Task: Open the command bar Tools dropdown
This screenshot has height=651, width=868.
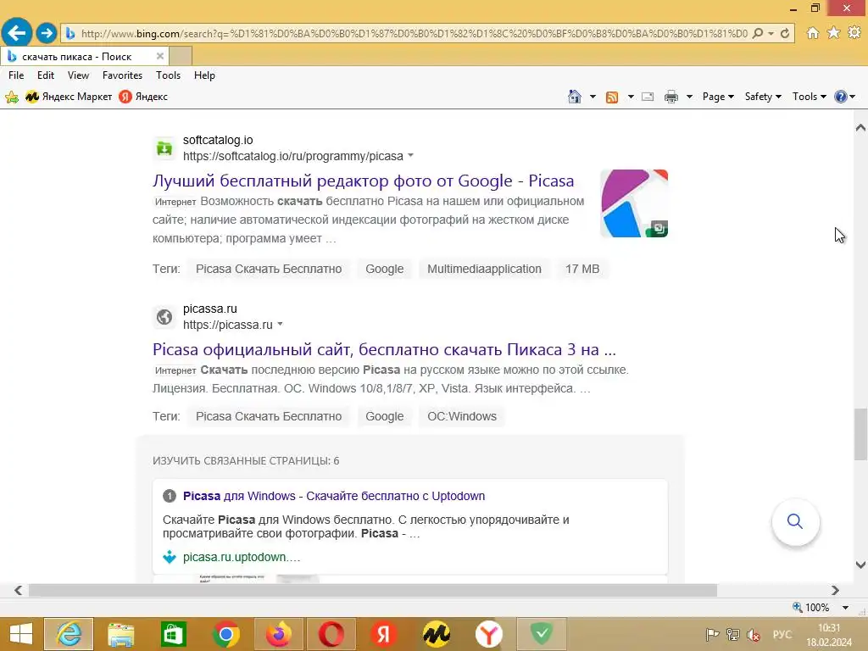Action: [x=809, y=97]
